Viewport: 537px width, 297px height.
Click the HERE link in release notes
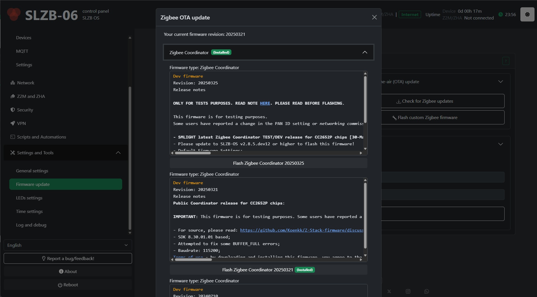(265, 103)
